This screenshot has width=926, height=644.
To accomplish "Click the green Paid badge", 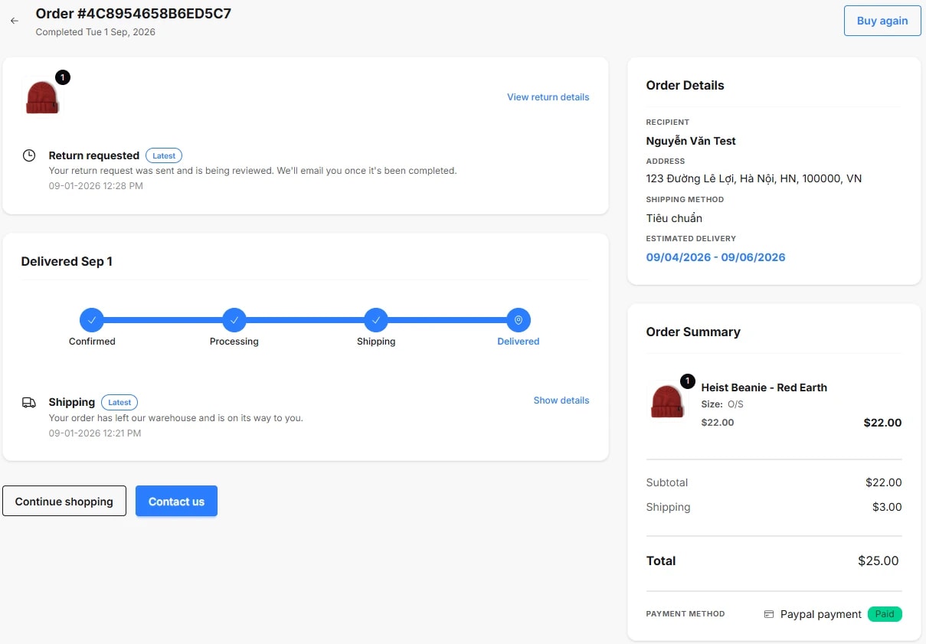I will coord(885,614).
